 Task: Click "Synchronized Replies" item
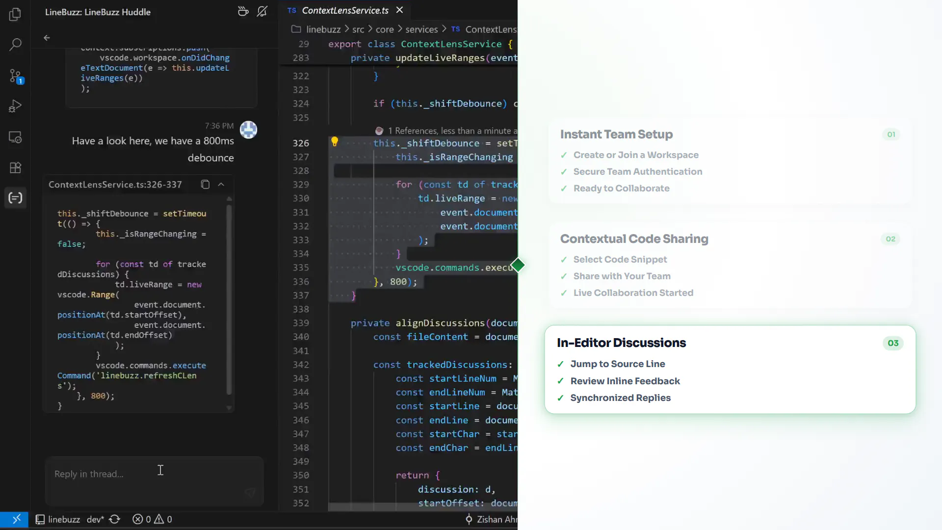[x=620, y=398]
